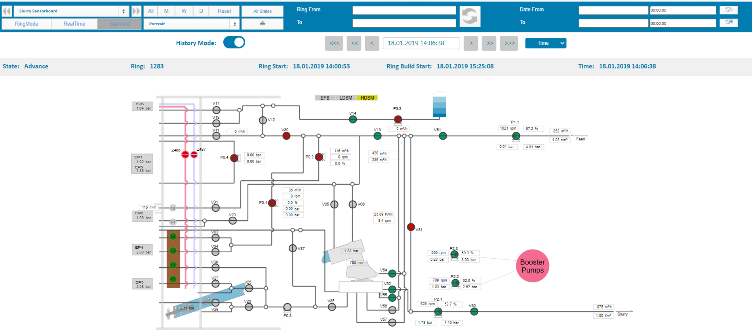Click the 18.01.2019 14:06:38 timestamp field
Image resolution: width=752 pixels, height=331 pixels.
point(421,43)
